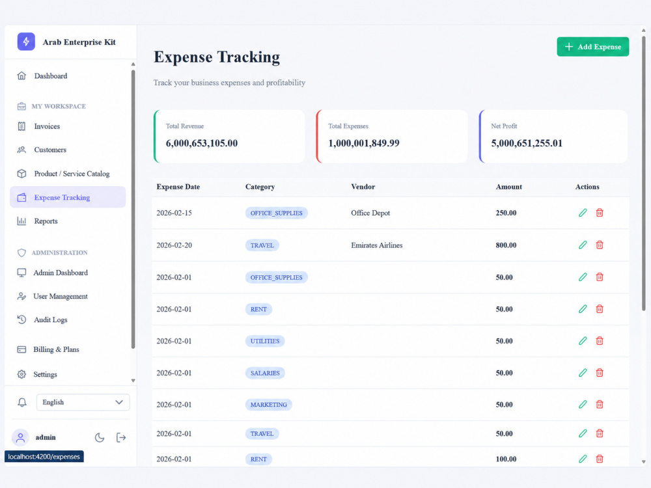Edit the MARKETING expense row

(x=583, y=404)
